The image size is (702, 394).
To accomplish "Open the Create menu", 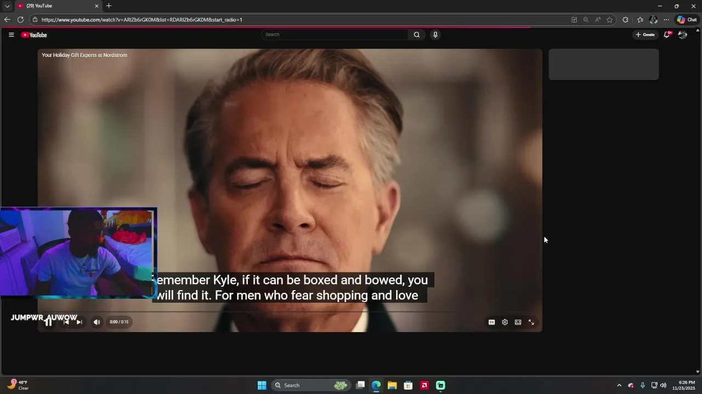I will (x=645, y=34).
